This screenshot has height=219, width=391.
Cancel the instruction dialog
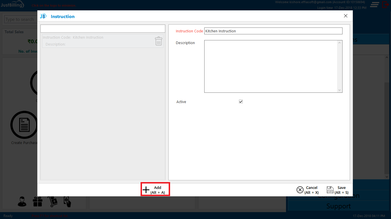pos(308,190)
